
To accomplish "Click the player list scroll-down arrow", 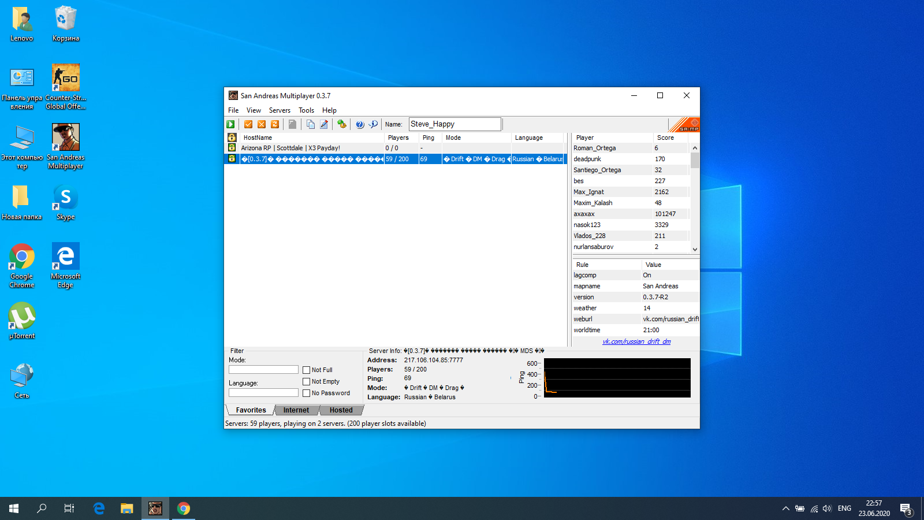I will (x=695, y=249).
